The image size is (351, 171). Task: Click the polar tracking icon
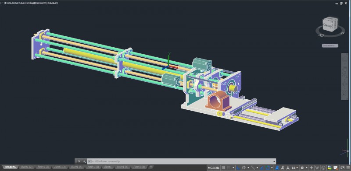tap(244, 168)
